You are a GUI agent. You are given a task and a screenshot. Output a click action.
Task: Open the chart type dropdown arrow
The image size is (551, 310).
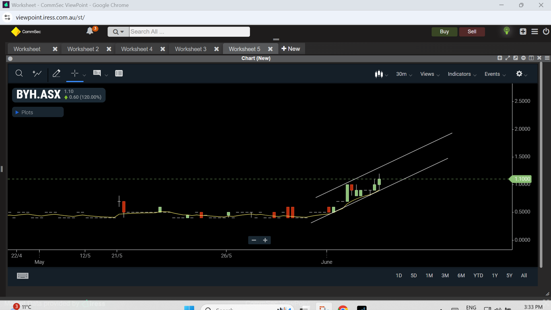[x=387, y=75]
